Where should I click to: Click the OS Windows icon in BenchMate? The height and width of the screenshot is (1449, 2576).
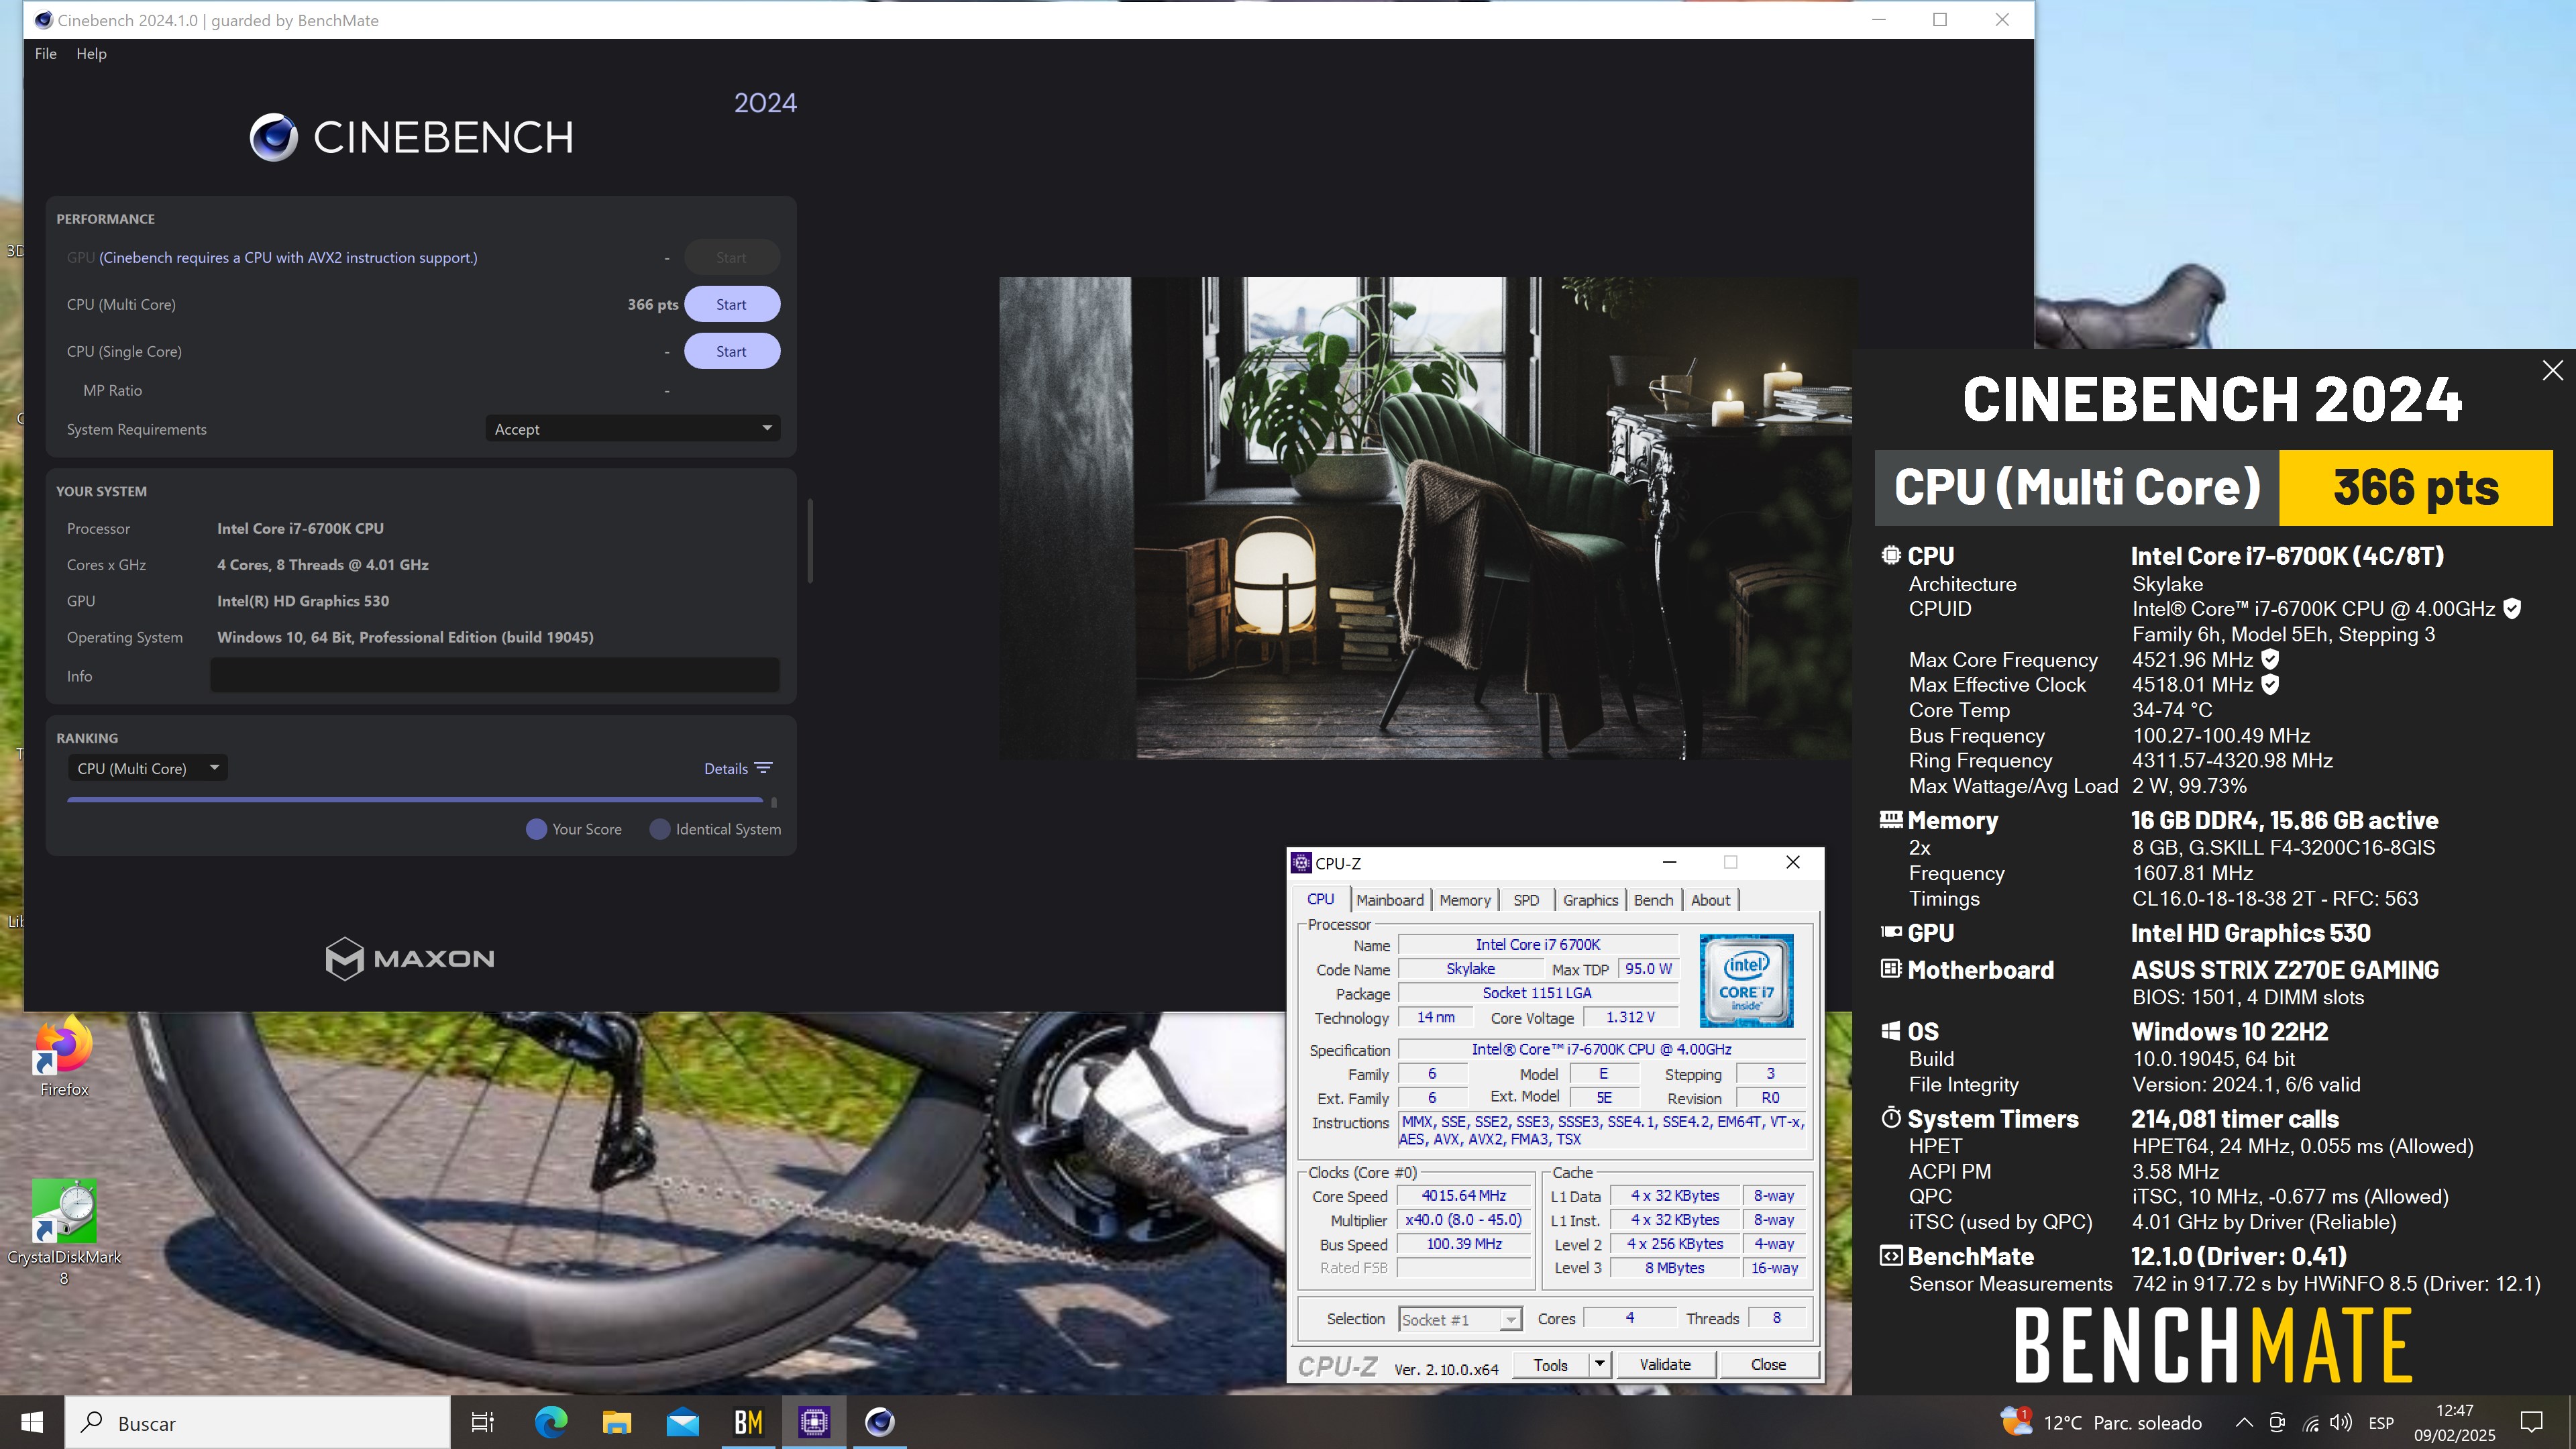1890,1031
